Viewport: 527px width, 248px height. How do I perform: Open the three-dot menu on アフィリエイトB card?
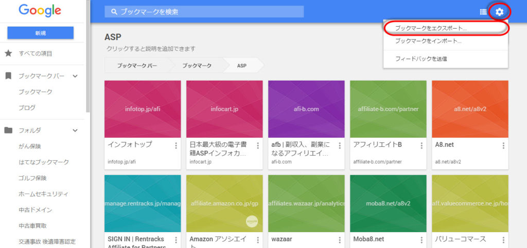pos(421,145)
